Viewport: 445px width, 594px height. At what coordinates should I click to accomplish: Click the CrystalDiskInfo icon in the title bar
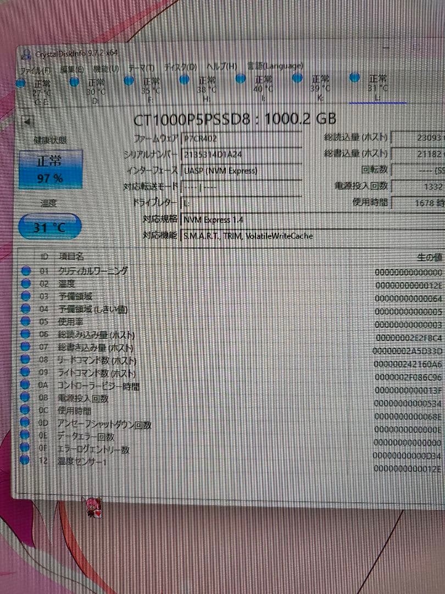tap(26, 53)
